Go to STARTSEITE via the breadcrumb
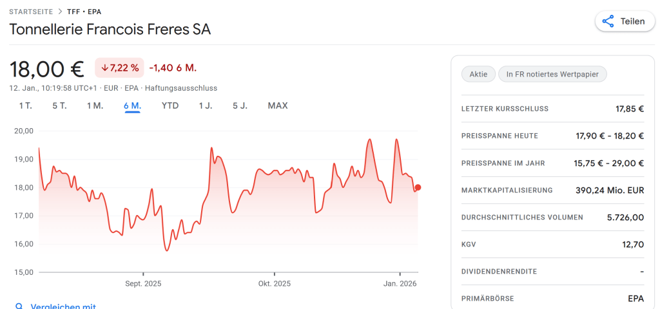This screenshot has height=309, width=660. point(30,12)
